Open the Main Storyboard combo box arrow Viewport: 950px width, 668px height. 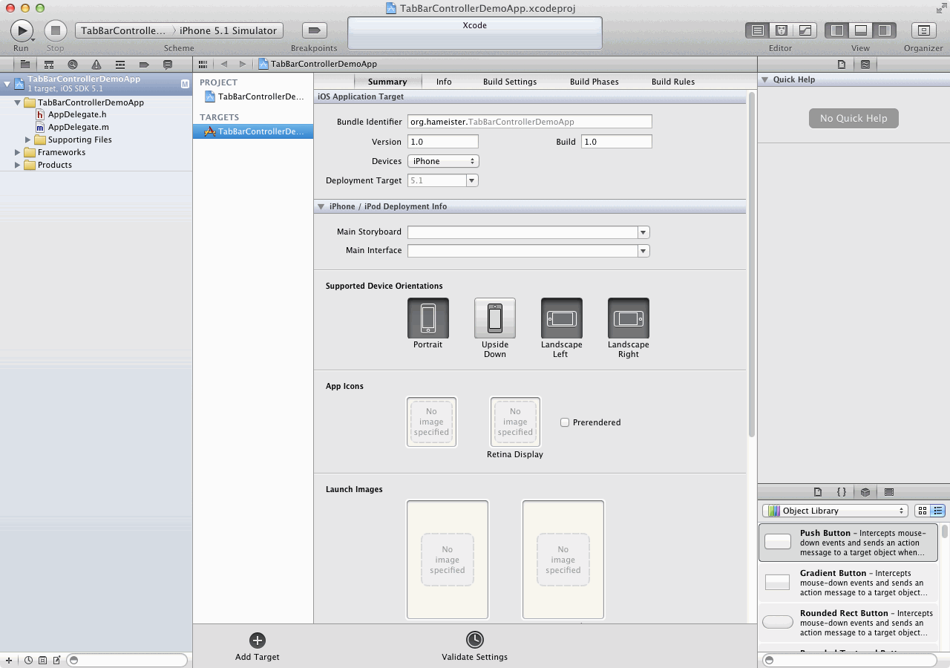643,232
